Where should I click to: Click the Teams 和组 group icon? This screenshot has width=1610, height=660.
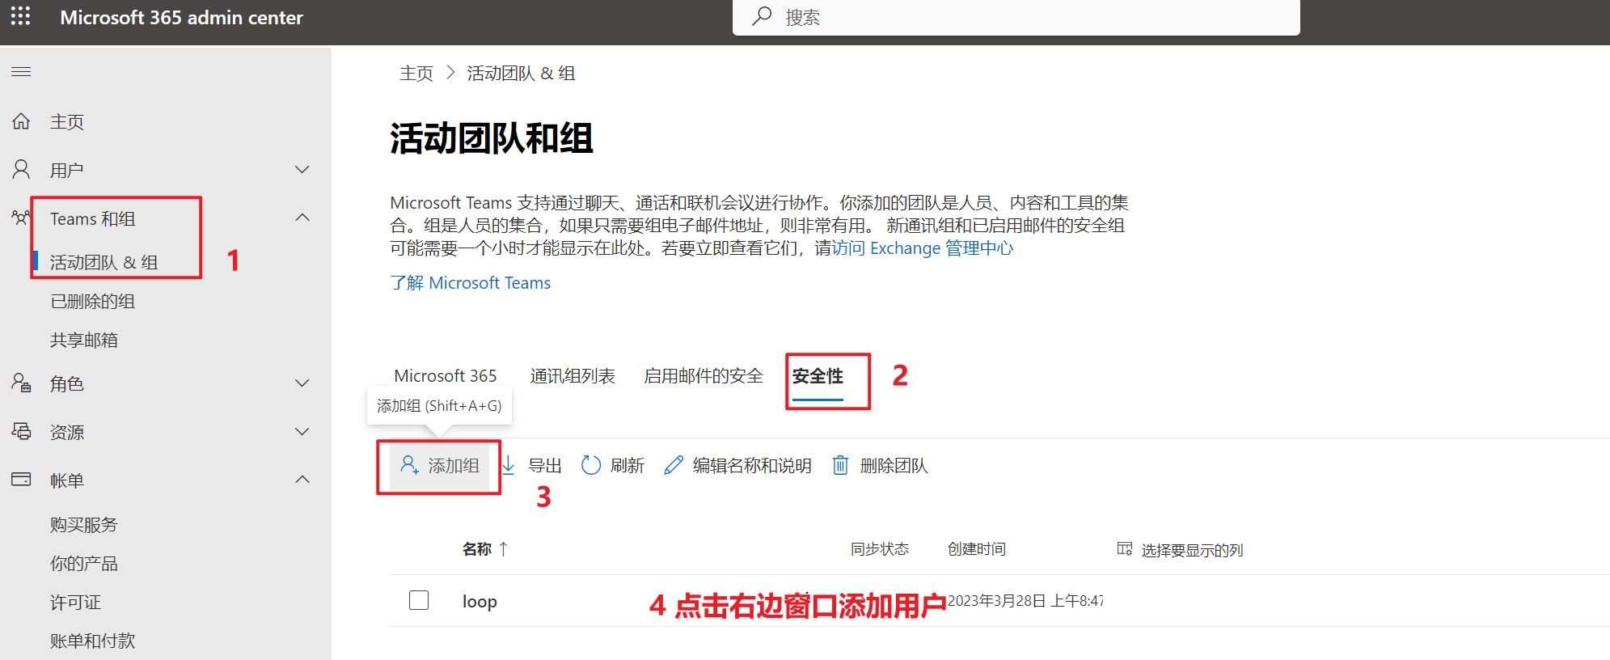[x=21, y=218]
